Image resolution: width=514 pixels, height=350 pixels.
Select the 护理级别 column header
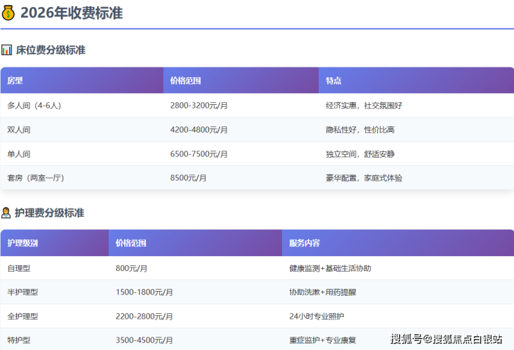point(23,243)
